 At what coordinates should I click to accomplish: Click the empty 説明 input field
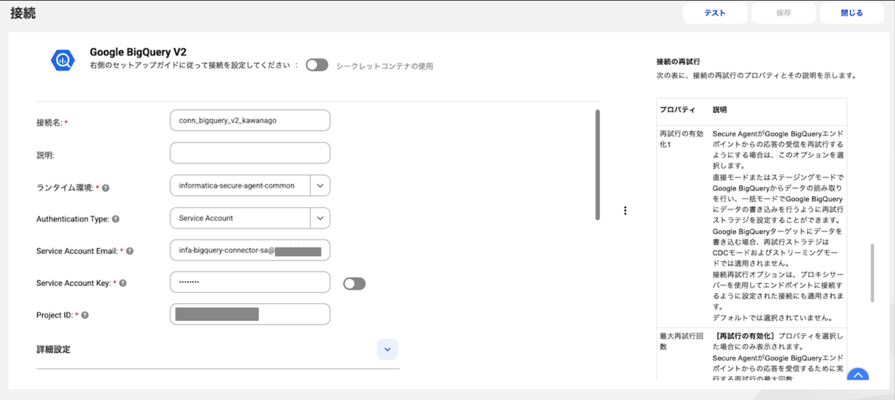point(250,153)
